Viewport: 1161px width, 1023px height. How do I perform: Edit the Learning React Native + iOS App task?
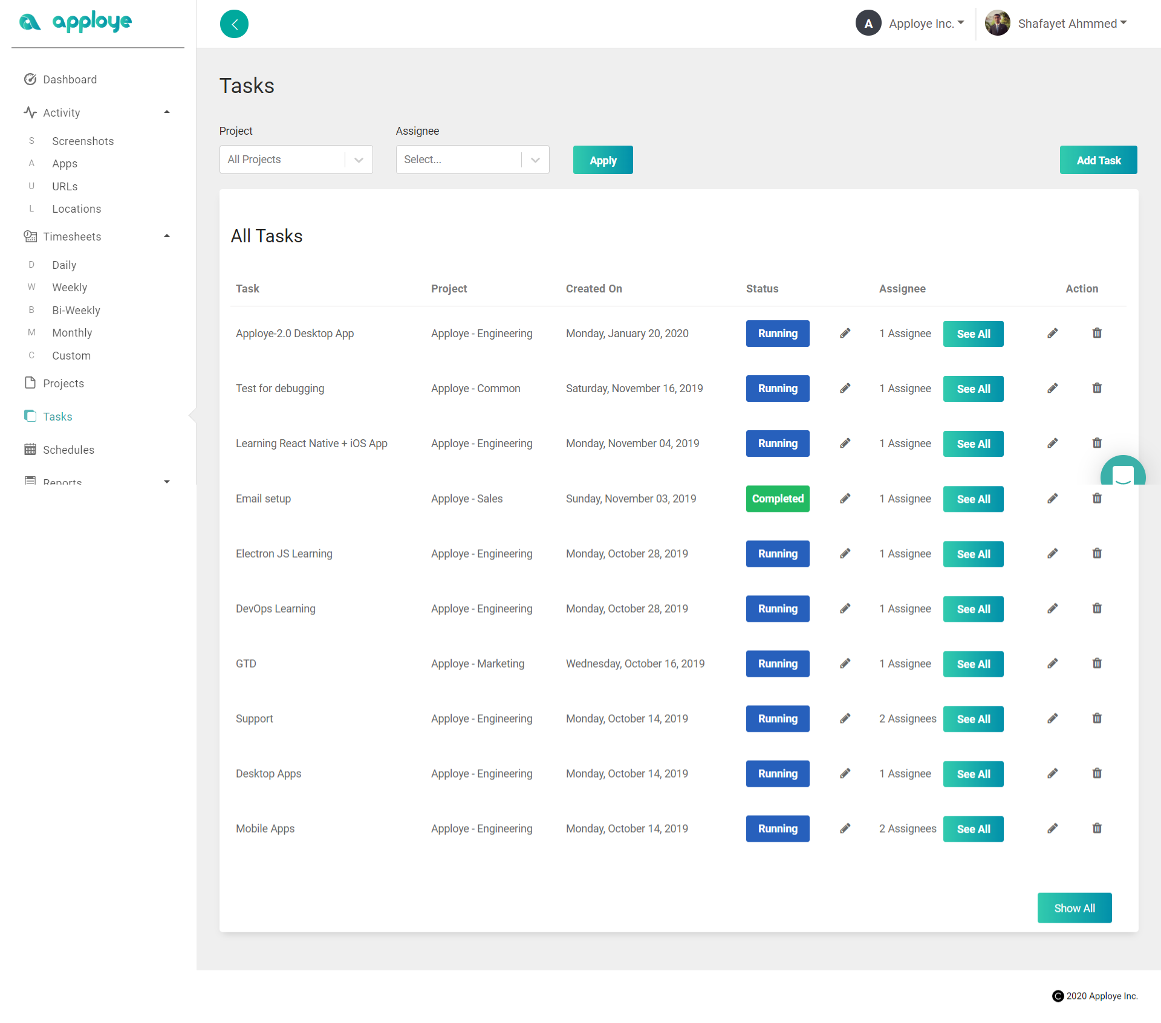coord(1053,444)
